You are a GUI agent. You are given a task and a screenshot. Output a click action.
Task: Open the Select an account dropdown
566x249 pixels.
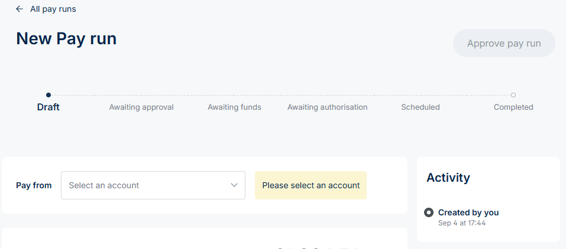pyautogui.click(x=153, y=185)
